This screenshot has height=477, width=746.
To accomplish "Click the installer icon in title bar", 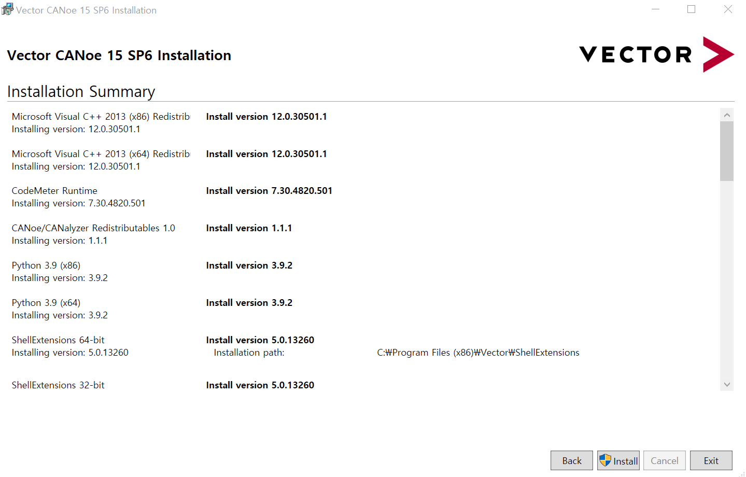I will (x=7, y=9).
